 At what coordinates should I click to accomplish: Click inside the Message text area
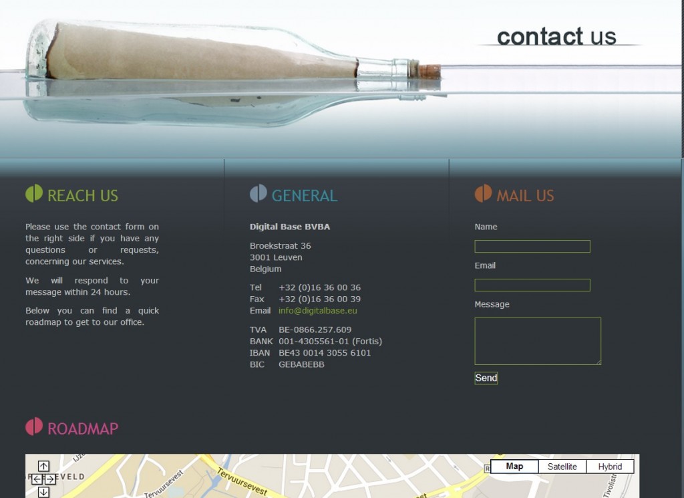(x=538, y=341)
